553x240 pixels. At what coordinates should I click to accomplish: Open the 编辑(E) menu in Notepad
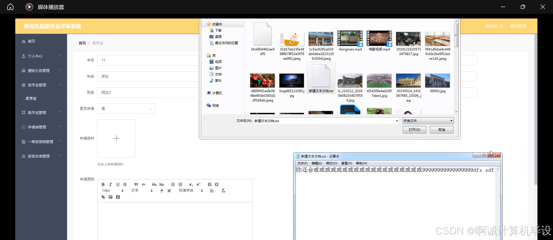(317, 163)
